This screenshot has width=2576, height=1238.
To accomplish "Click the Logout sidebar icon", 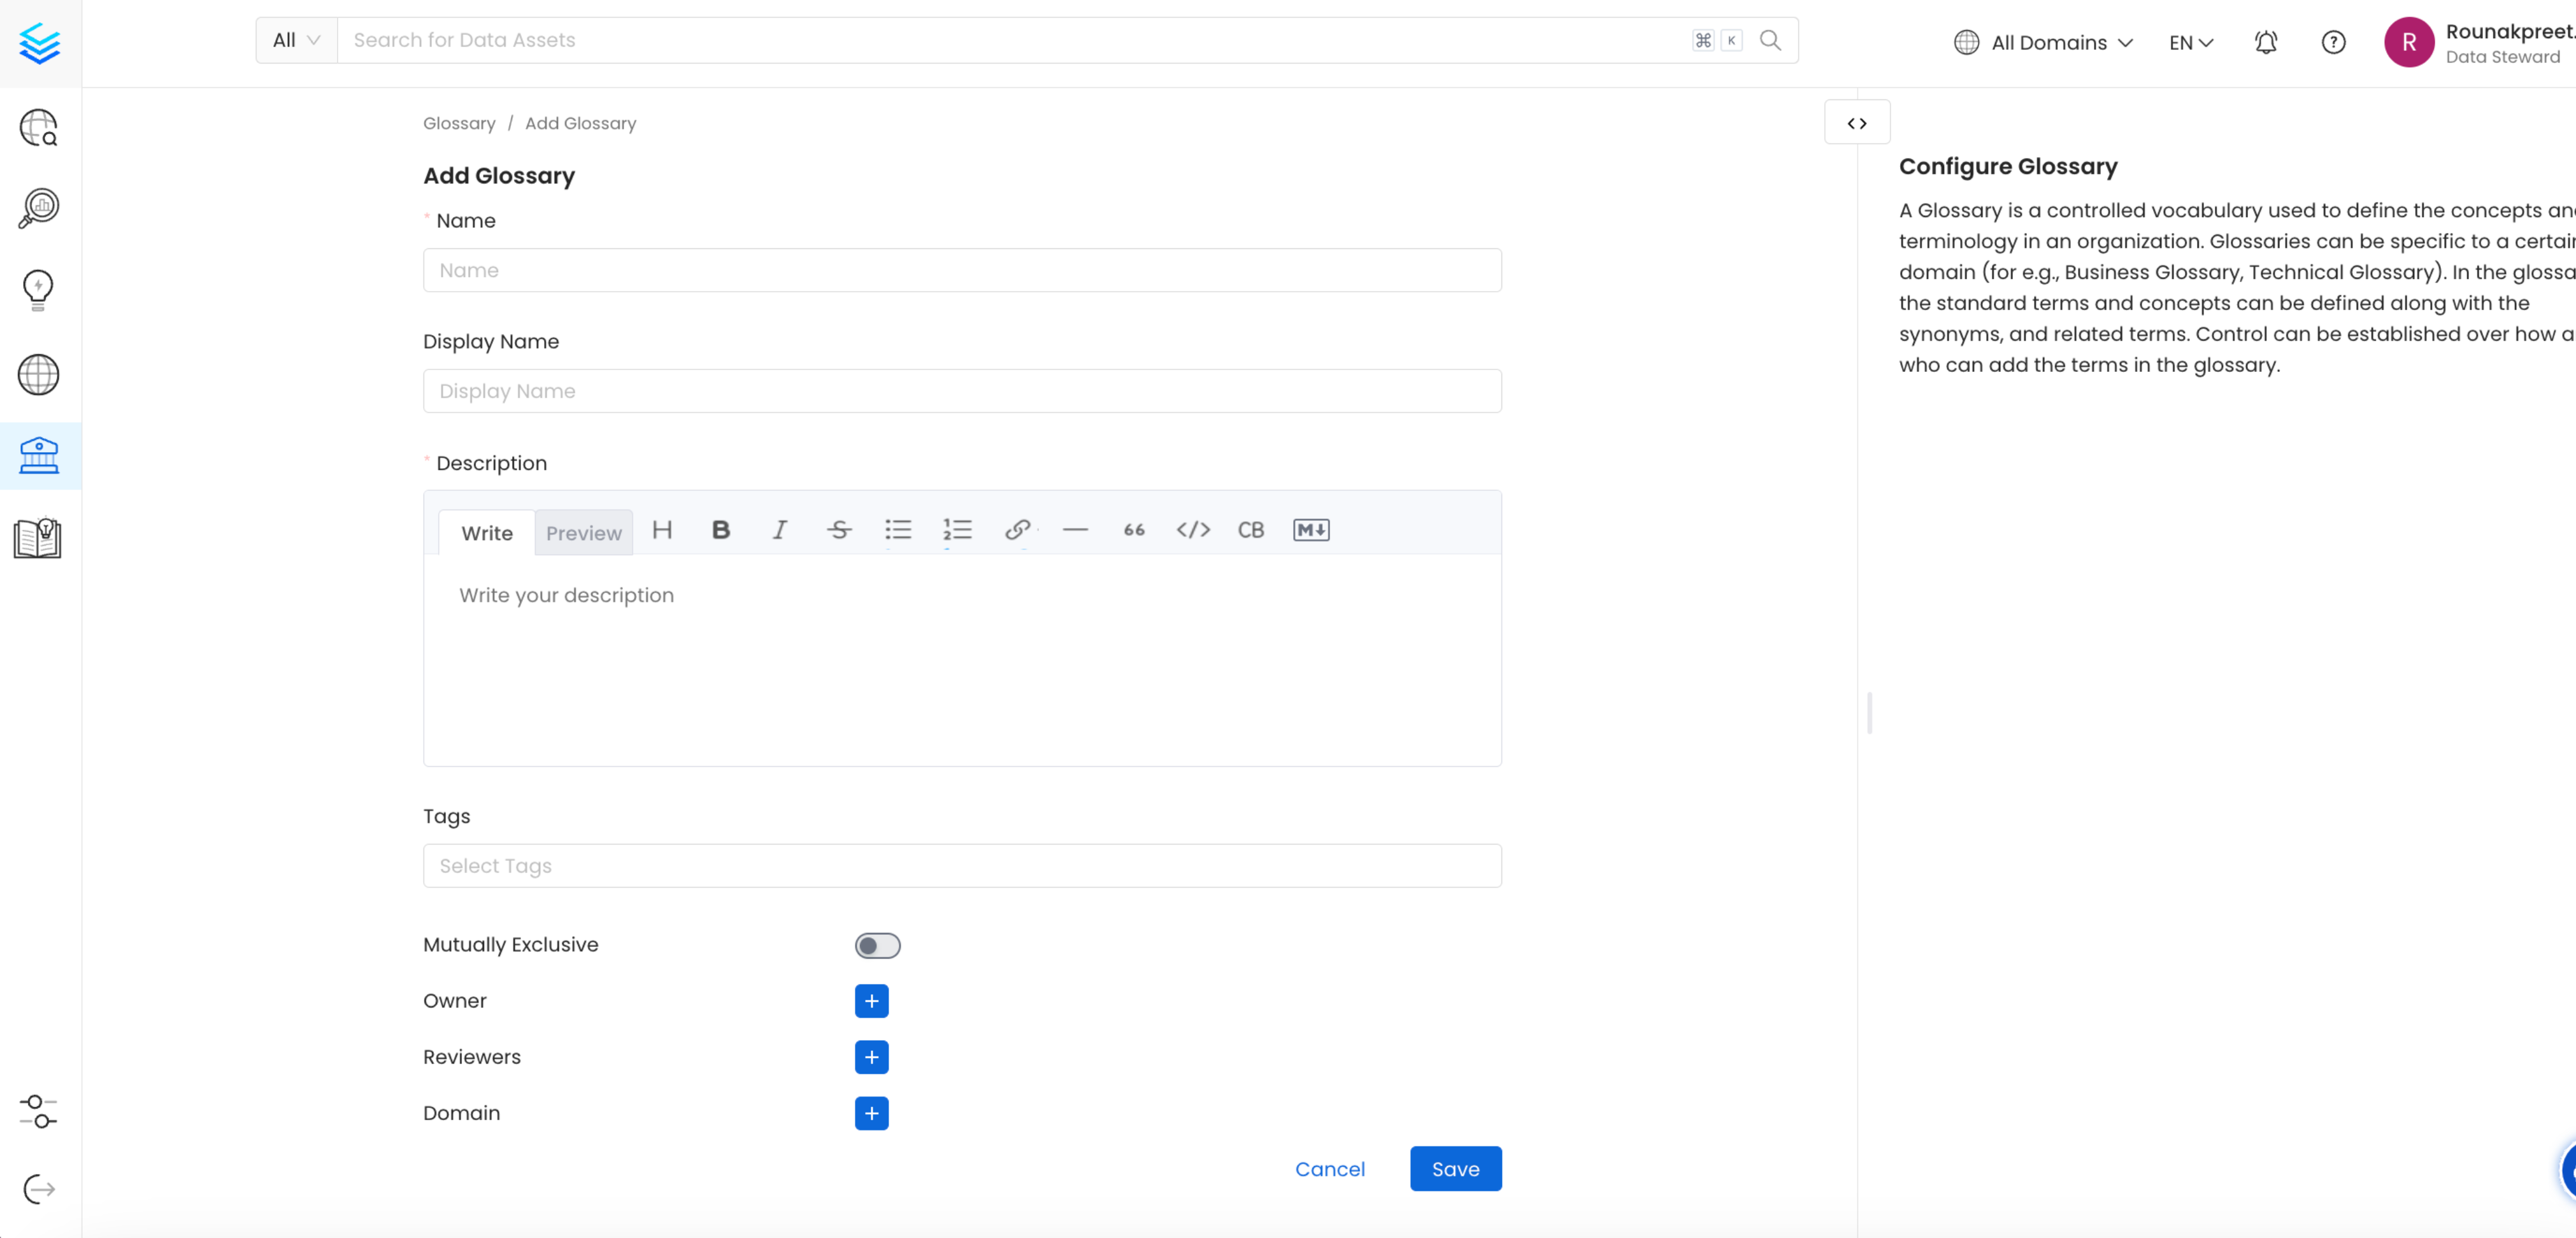I will (39, 1189).
